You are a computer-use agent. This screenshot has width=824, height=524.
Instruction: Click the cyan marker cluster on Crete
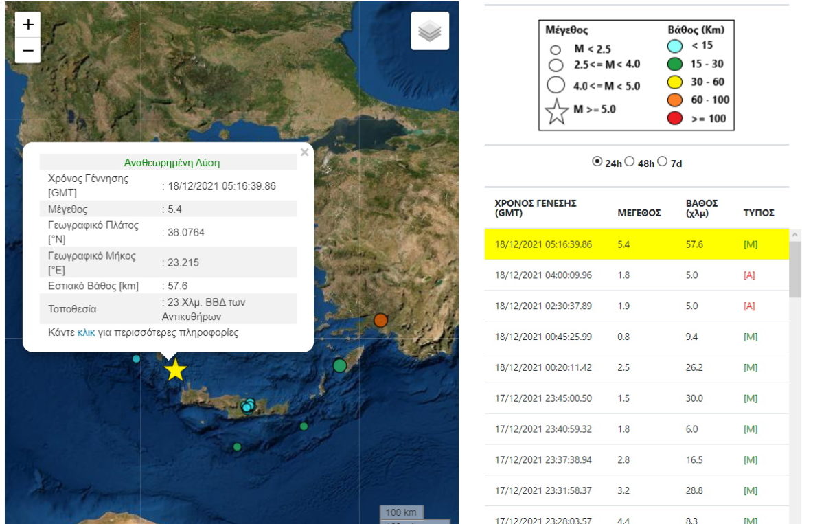tap(248, 406)
